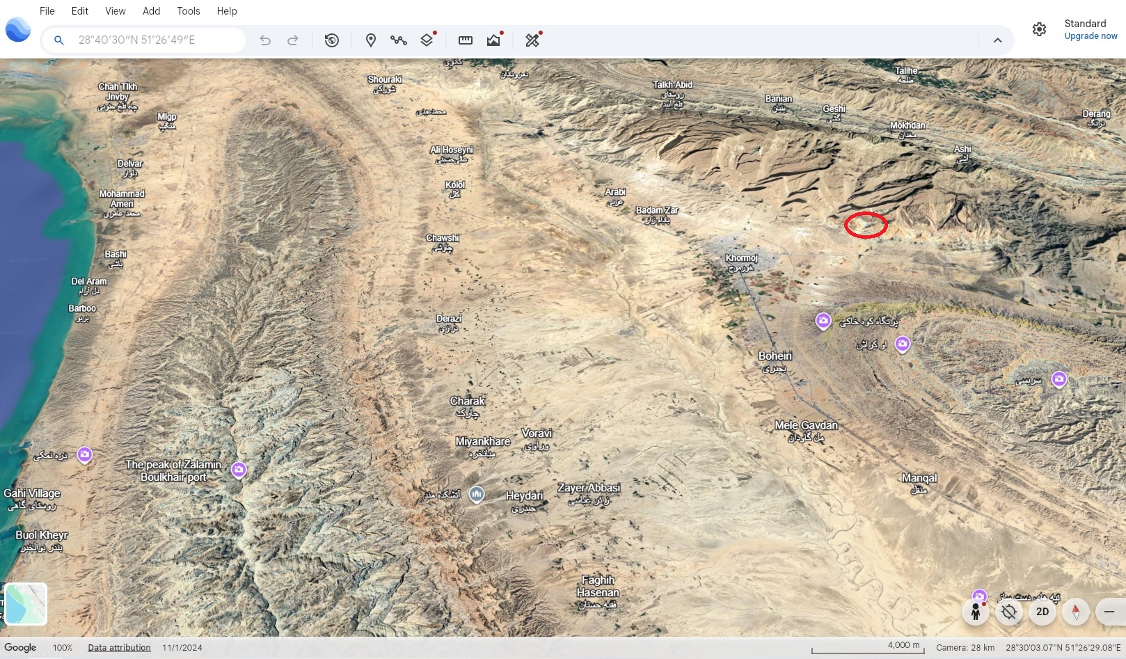Redo the last action
This screenshot has height=659, width=1126.
coord(293,40)
